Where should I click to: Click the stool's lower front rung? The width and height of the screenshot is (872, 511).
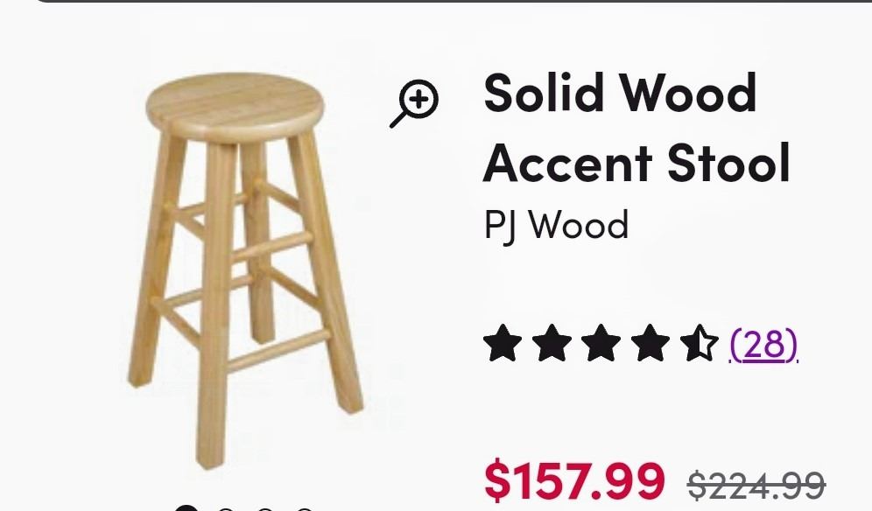coord(277,352)
